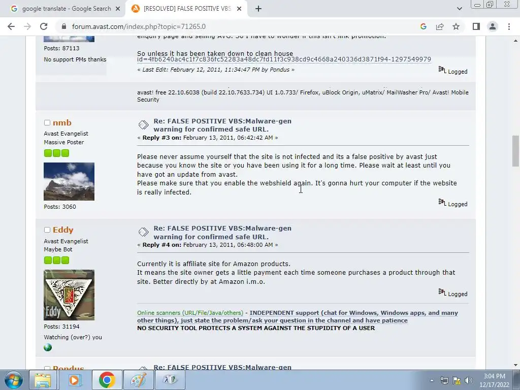Click the Posts: 31194 text

click(61, 327)
